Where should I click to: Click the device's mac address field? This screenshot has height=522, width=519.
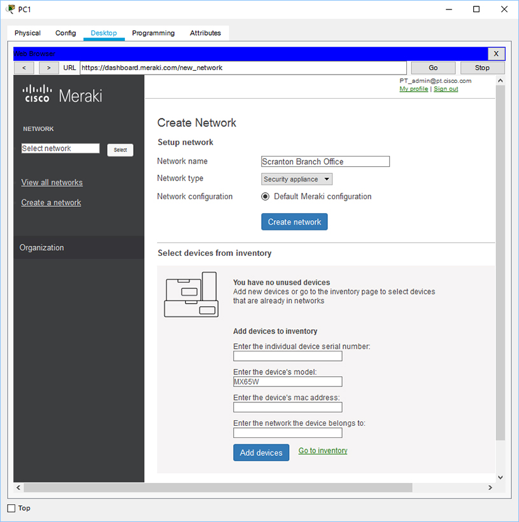[288, 407]
